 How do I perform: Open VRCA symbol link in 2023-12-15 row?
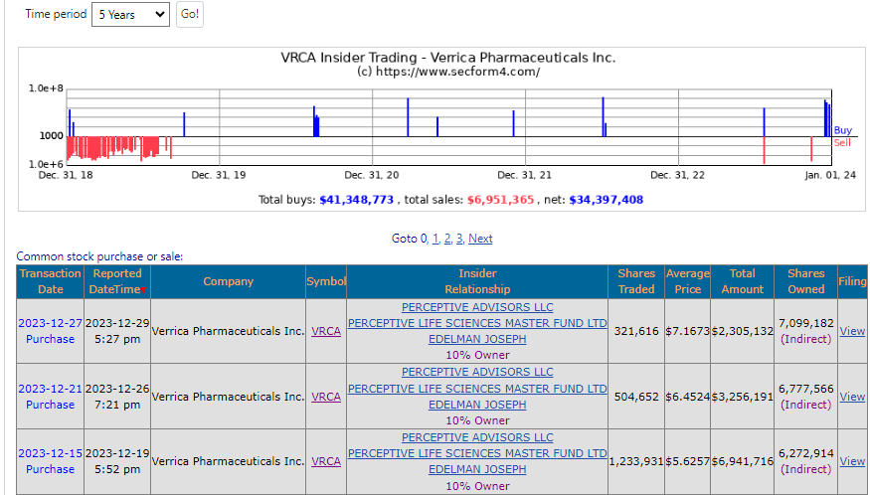(326, 461)
